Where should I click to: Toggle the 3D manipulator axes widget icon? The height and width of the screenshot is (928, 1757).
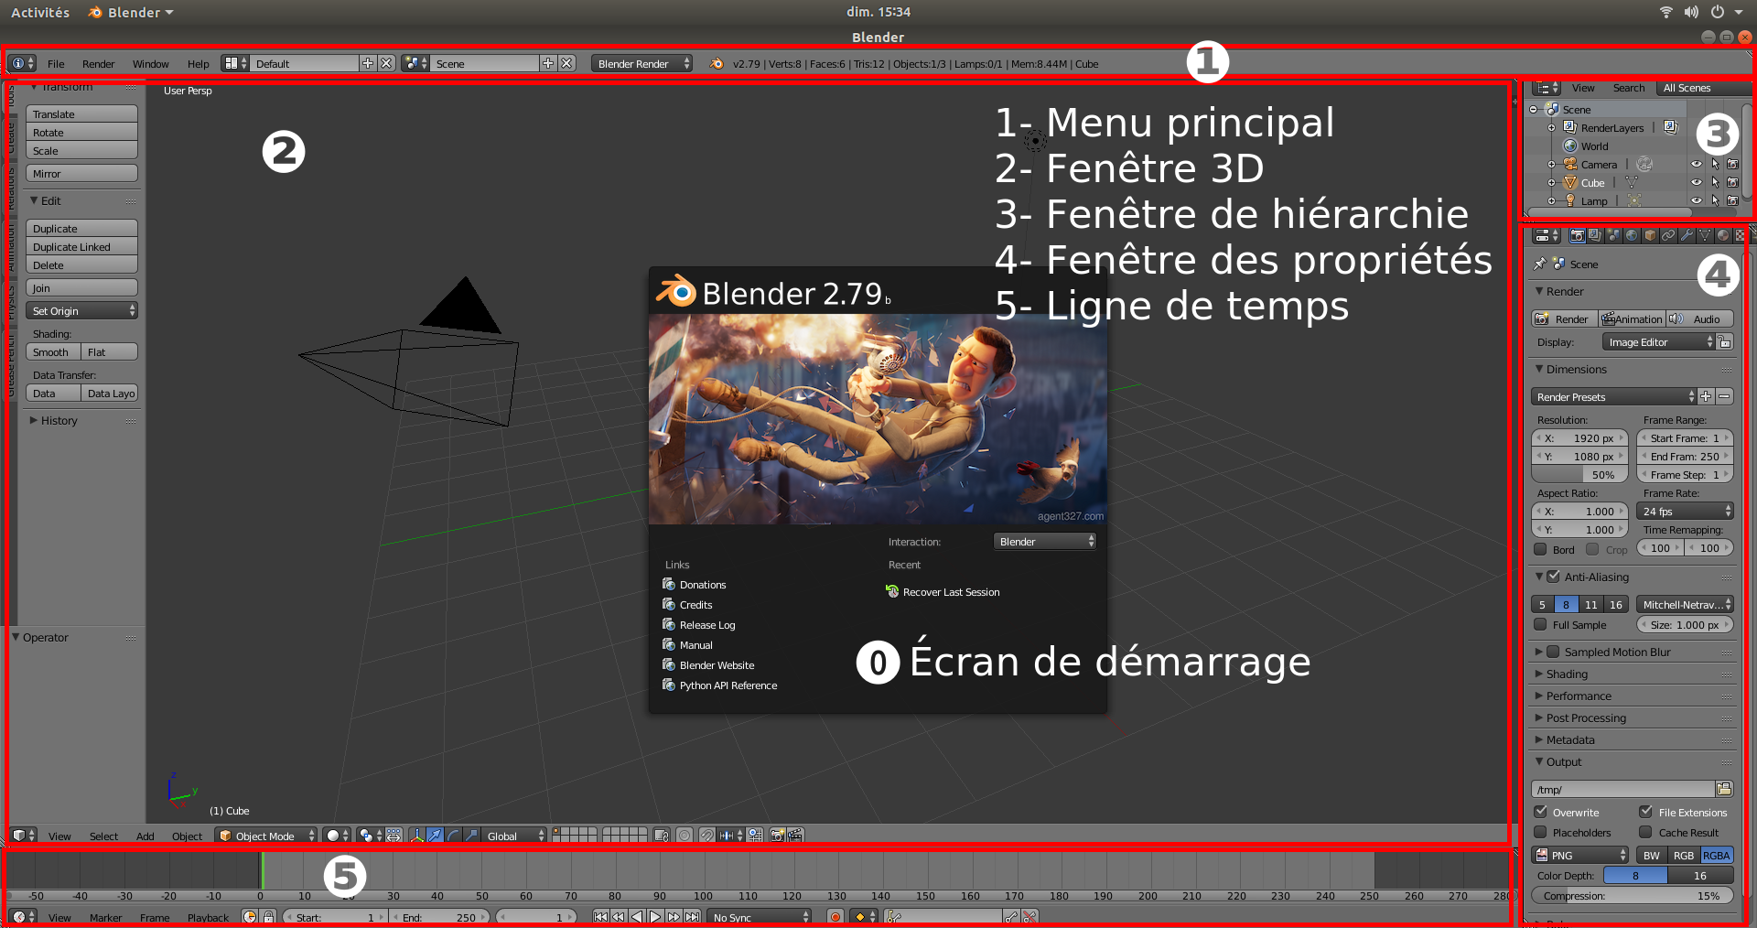(417, 835)
